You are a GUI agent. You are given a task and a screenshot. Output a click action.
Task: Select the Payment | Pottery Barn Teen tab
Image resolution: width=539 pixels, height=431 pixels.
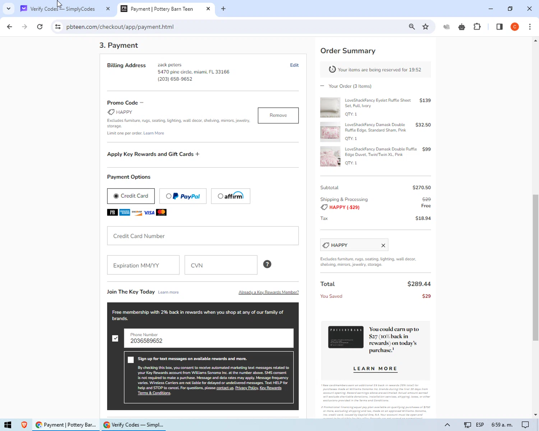click(162, 9)
